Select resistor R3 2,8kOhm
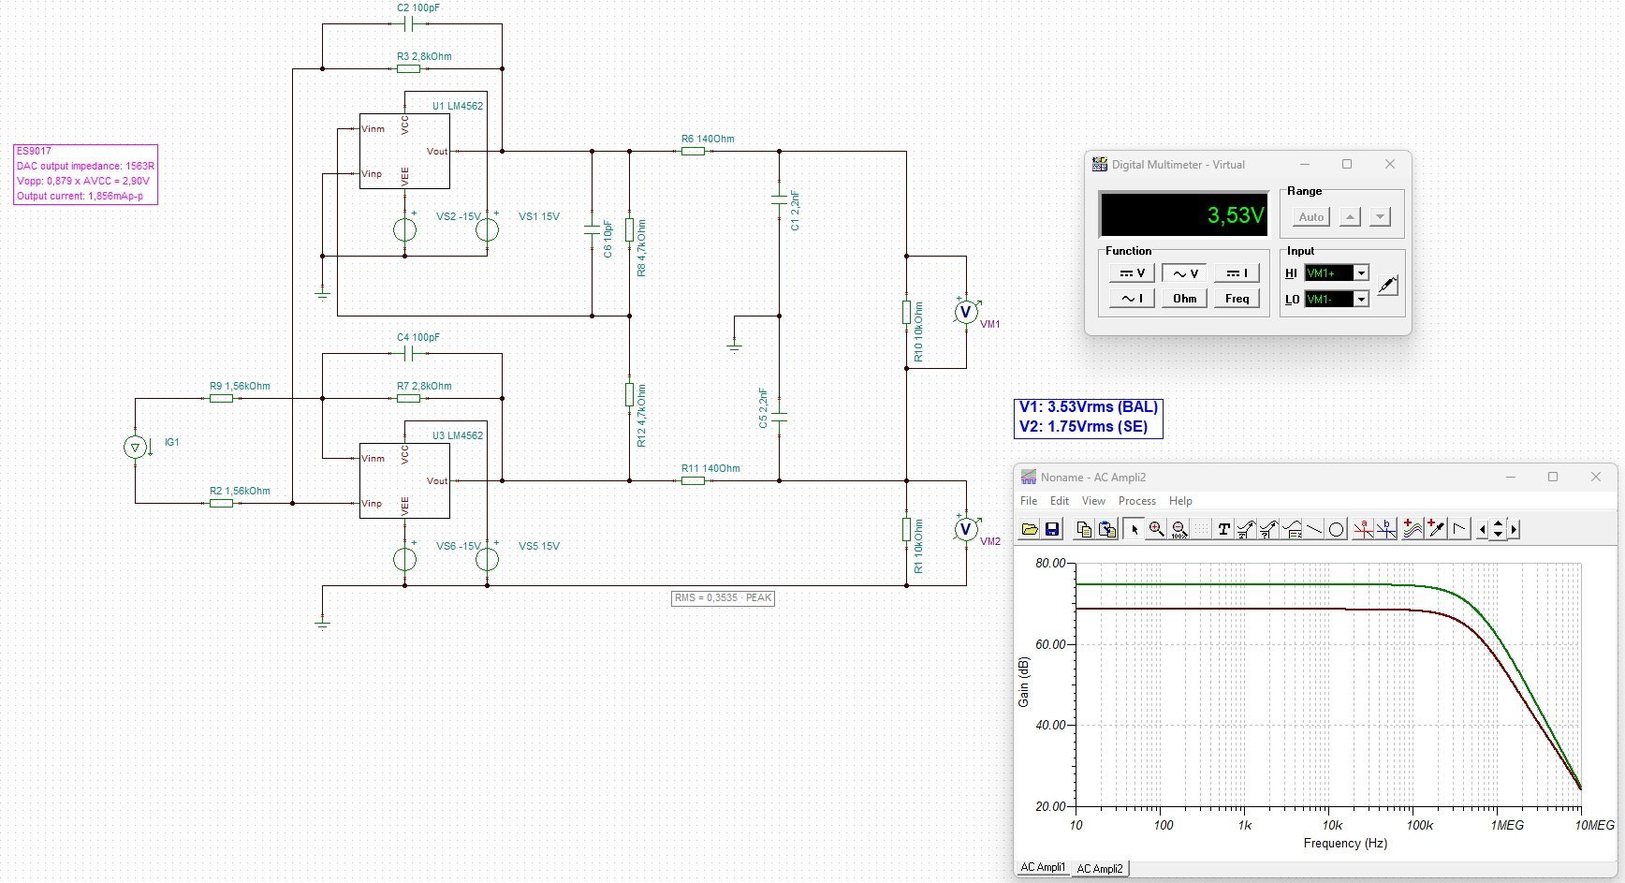Image resolution: width=1625 pixels, height=883 pixels. click(408, 68)
